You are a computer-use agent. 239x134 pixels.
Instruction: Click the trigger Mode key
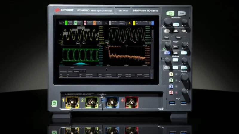(178, 37)
